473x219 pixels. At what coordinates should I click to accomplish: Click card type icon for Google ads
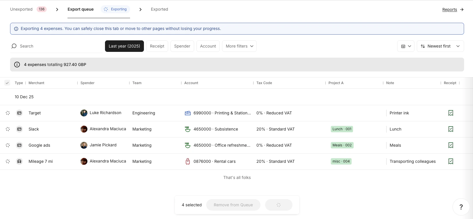(19, 145)
